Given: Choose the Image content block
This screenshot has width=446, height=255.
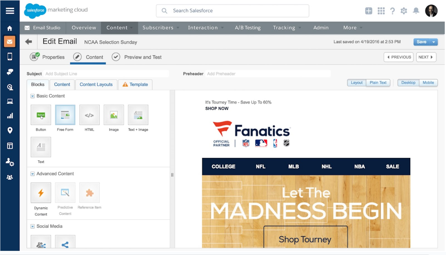Looking at the screenshot, I should tap(114, 115).
